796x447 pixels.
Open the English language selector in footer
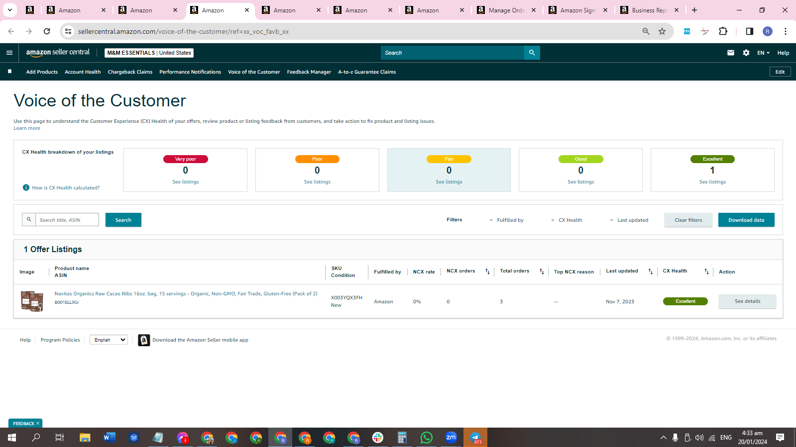109,340
